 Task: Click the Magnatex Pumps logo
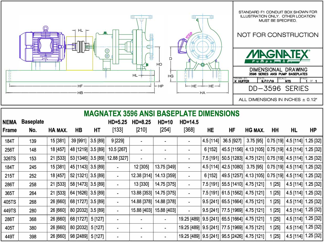(278, 57)
